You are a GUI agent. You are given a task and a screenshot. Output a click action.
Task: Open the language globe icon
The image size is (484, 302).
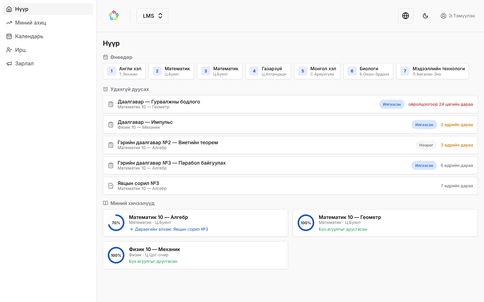click(405, 16)
